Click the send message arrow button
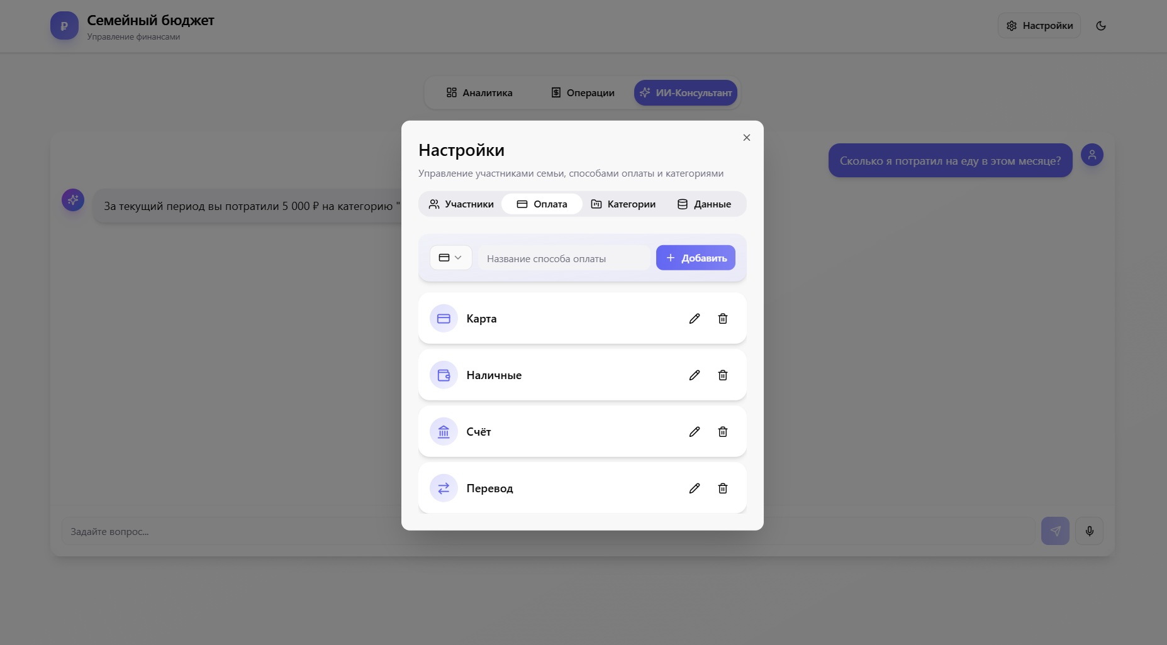1167x645 pixels. (x=1056, y=531)
